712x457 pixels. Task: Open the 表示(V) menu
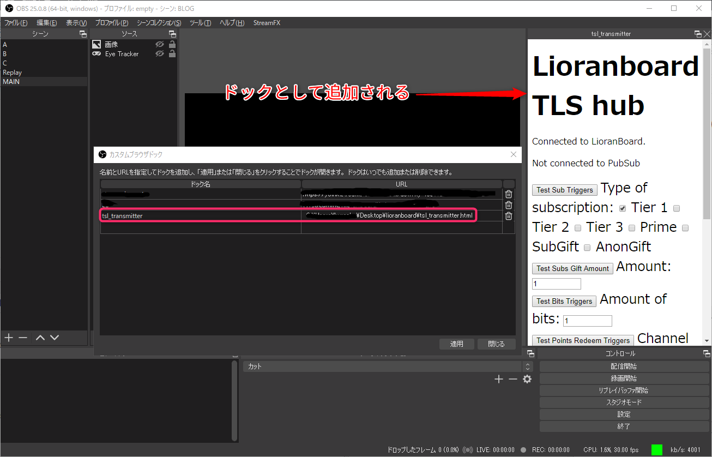76,23
